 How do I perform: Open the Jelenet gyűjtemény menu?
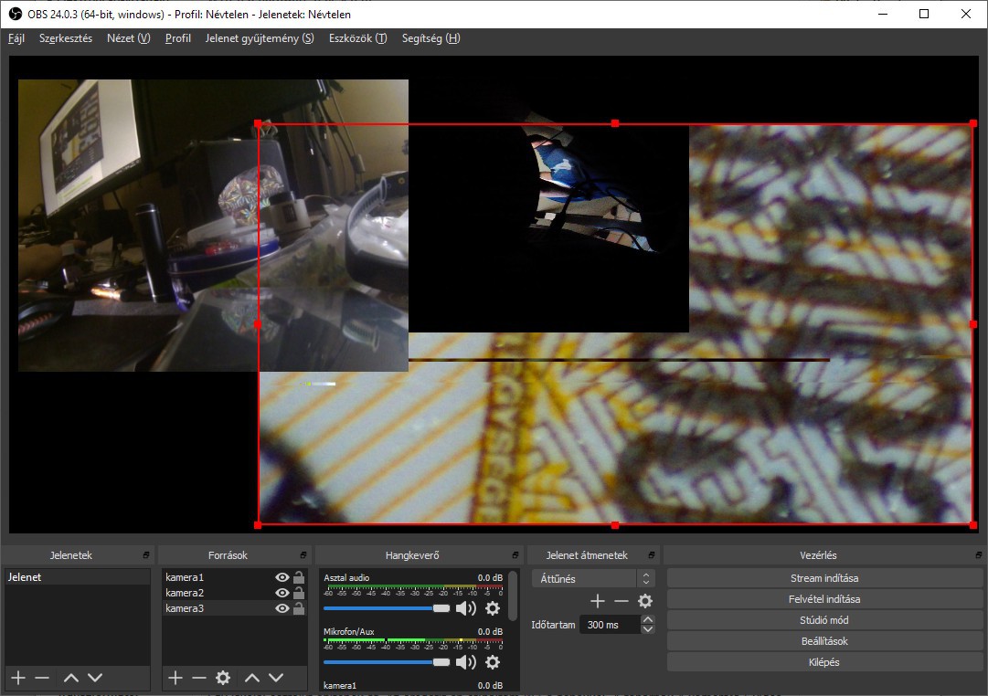point(260,38)
